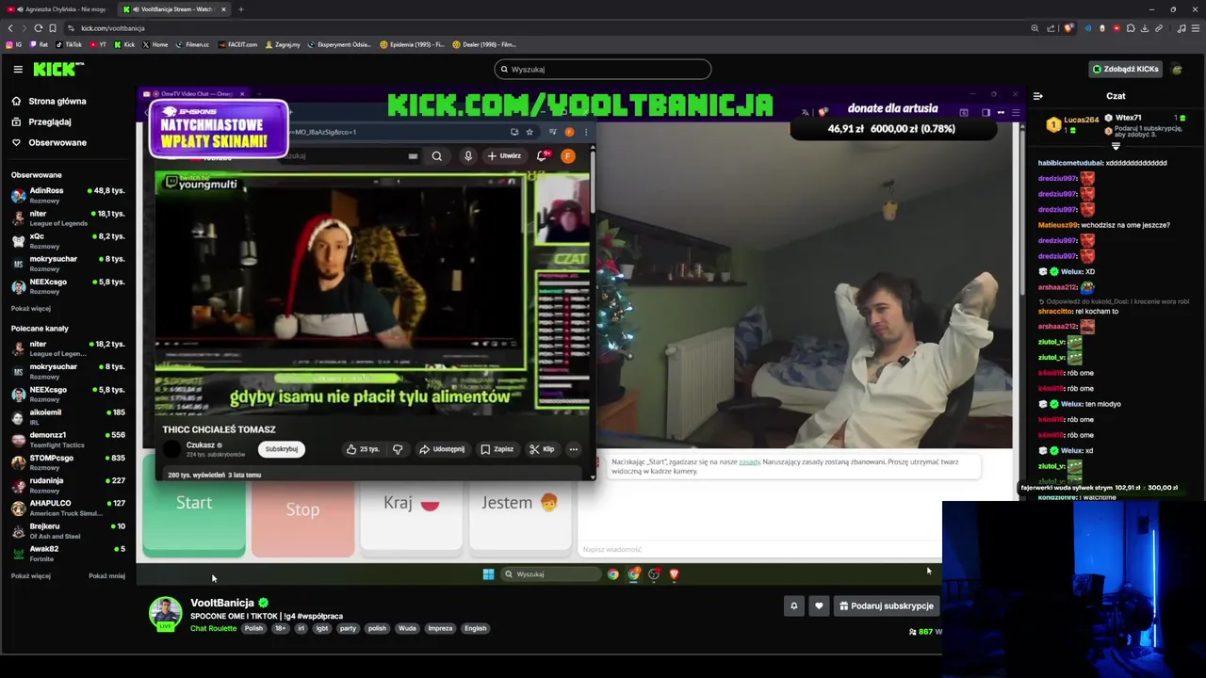Open FACEIT.com bookmark
Screen dimensions: 1206x678
237,44
